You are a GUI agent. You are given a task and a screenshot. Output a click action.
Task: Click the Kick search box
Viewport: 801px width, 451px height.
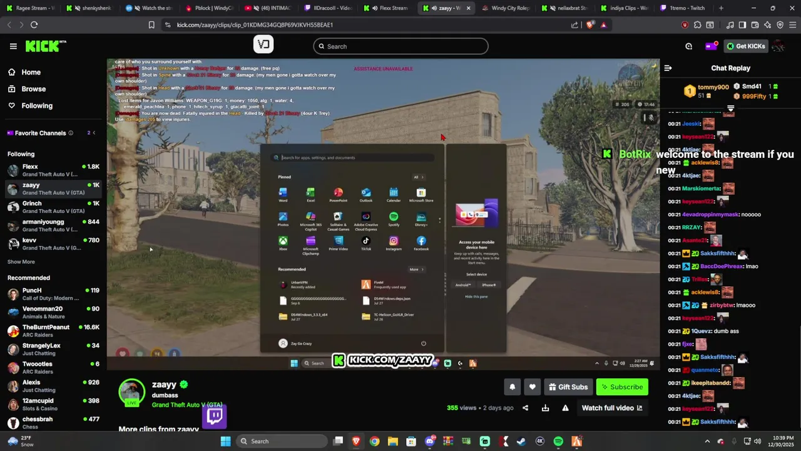(x=400, y=46)
